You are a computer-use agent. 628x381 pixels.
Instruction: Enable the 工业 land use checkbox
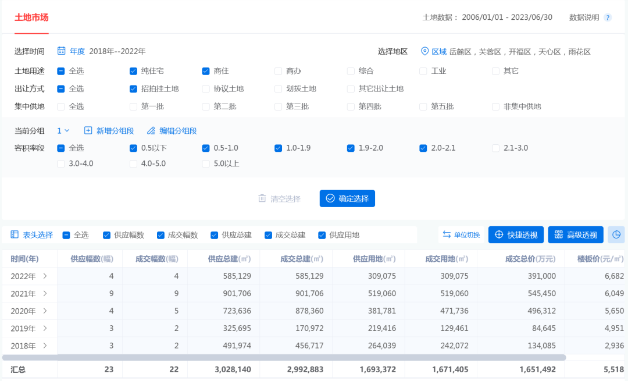423,71
